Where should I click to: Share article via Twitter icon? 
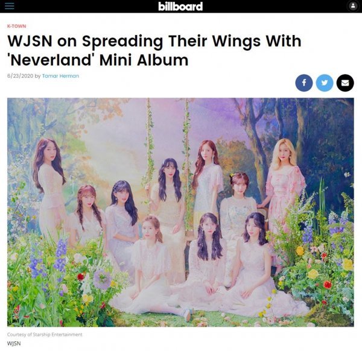(325, 83)
